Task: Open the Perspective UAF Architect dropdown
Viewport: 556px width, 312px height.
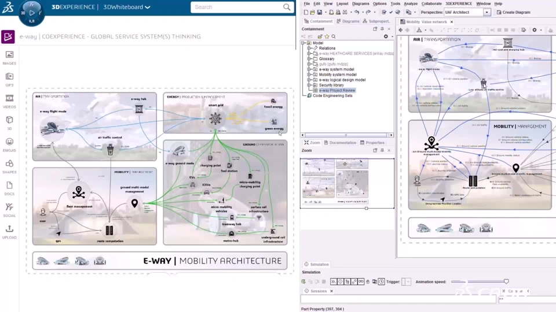Action: (x=487, y=12)
